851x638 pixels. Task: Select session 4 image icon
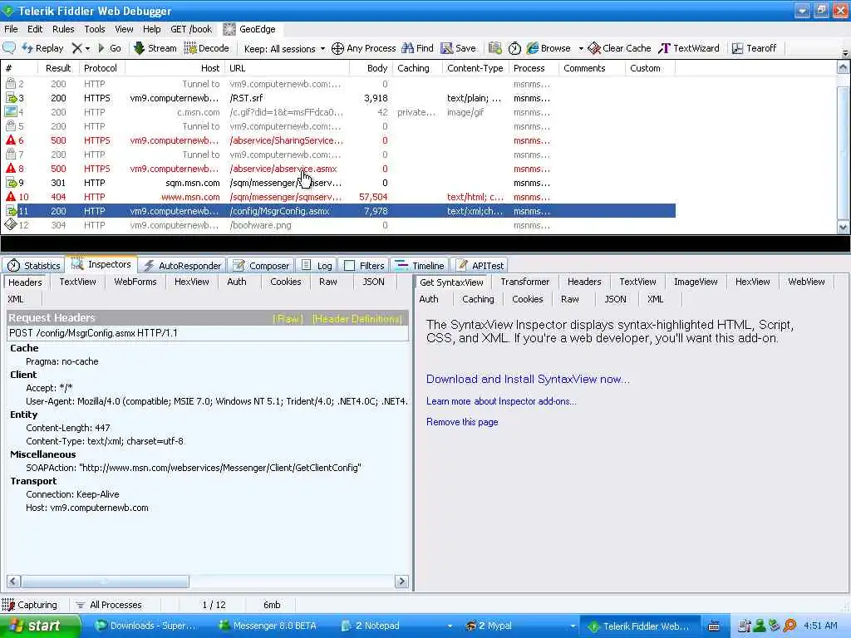tap(10, 112)
